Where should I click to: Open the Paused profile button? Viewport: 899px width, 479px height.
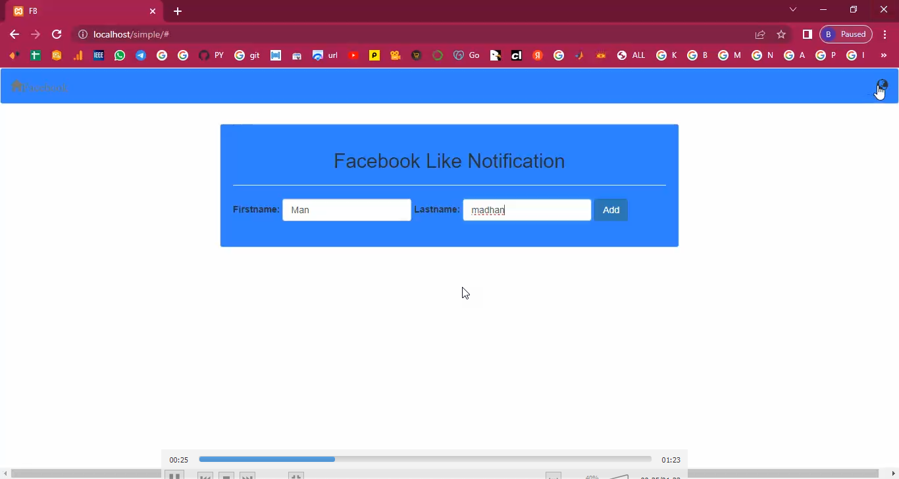point(846,34)
